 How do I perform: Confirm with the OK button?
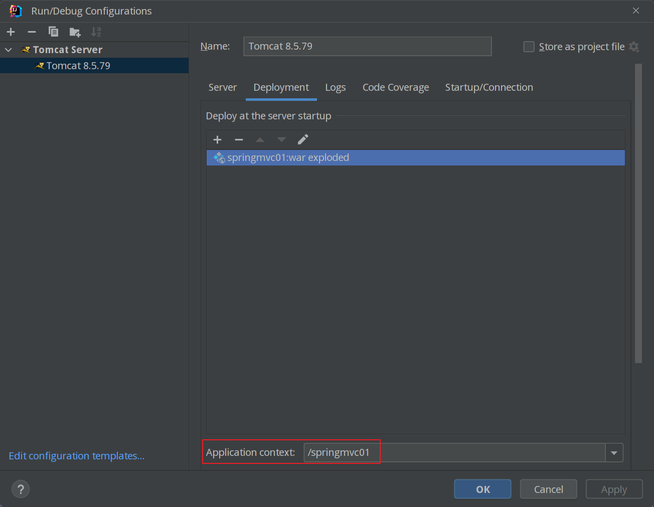coord(483,489)
